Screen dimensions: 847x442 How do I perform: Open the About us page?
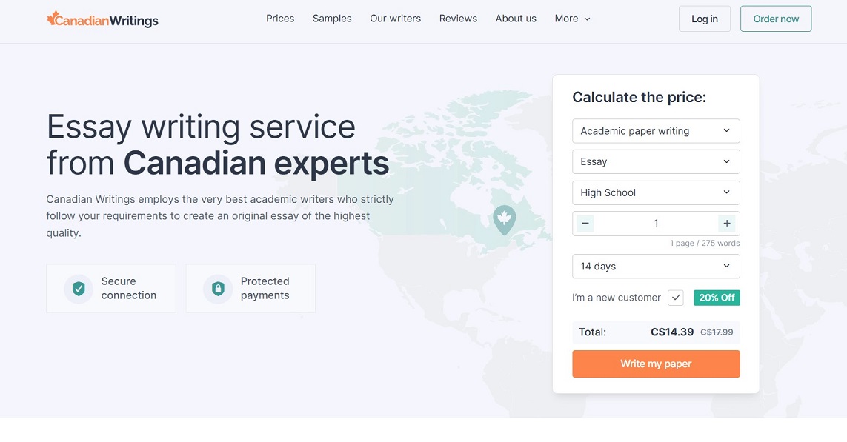[516, 19]
